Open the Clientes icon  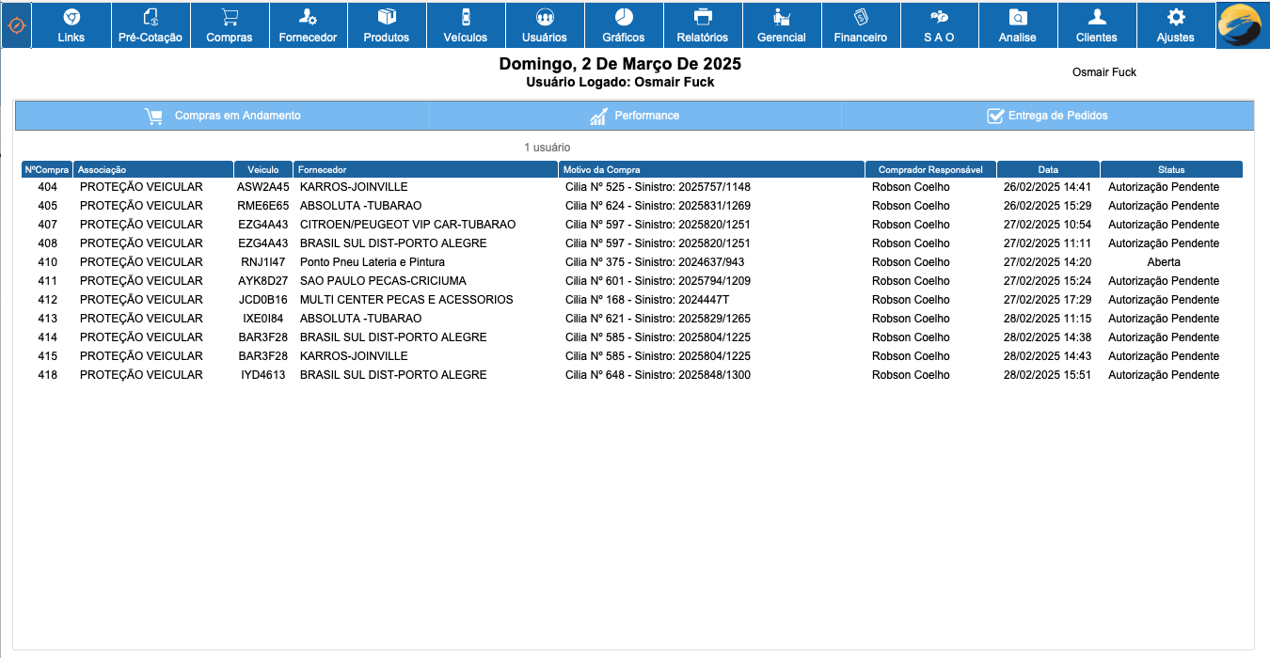(1097, 24)
